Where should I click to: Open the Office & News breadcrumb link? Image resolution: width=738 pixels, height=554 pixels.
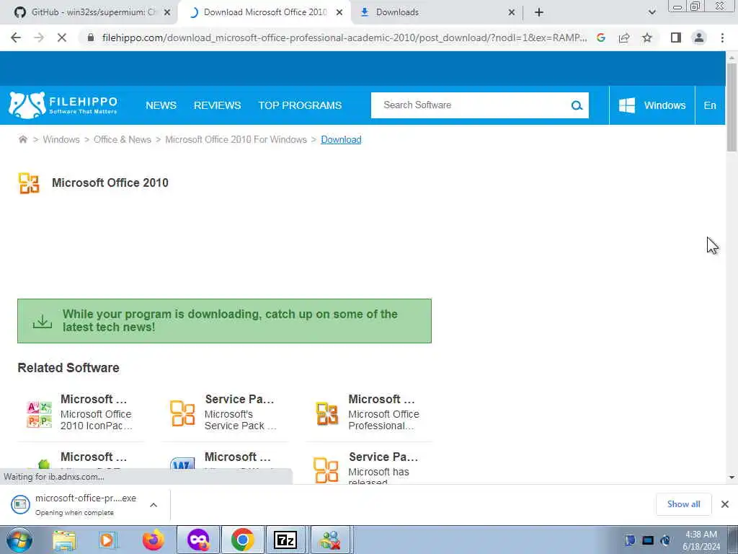(123, 139)
